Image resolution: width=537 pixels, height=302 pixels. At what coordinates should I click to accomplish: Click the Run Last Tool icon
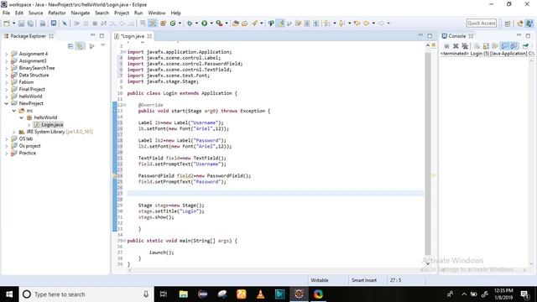point(219,23)
